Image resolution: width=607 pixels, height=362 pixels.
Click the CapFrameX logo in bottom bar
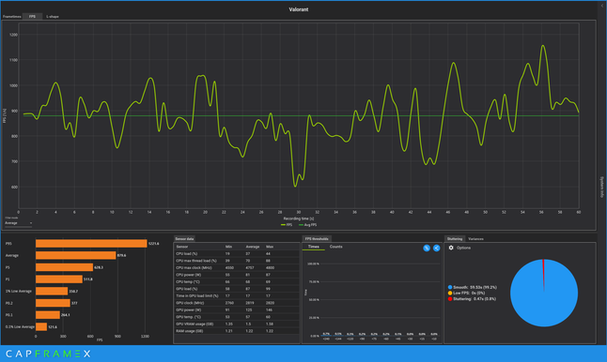(48, 354)
